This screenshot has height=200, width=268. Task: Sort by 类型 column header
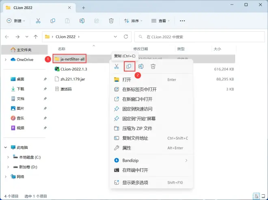tap(181, 49)
